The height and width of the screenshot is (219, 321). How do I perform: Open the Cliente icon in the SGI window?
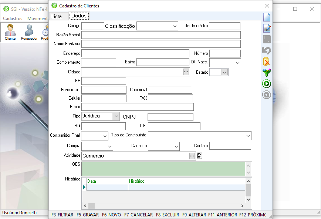[10, 32]
